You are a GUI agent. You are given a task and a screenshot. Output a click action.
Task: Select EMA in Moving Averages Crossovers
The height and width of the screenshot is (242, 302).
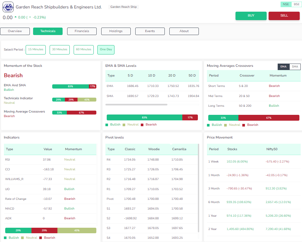coord(284,67)
